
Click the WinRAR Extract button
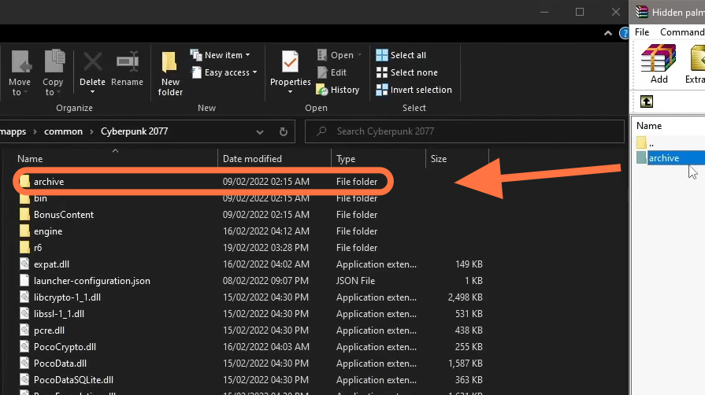click(x=695, y=64)
